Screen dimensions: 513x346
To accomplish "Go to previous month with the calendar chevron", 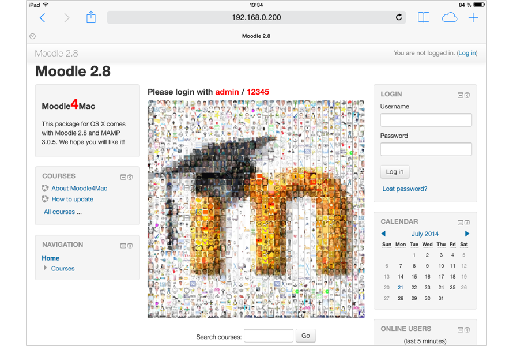I will tap(384, 234).
